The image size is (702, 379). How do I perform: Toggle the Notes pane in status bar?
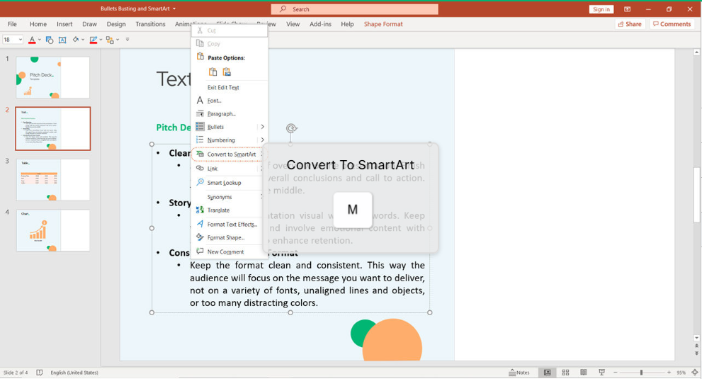(x=519, y=372)
